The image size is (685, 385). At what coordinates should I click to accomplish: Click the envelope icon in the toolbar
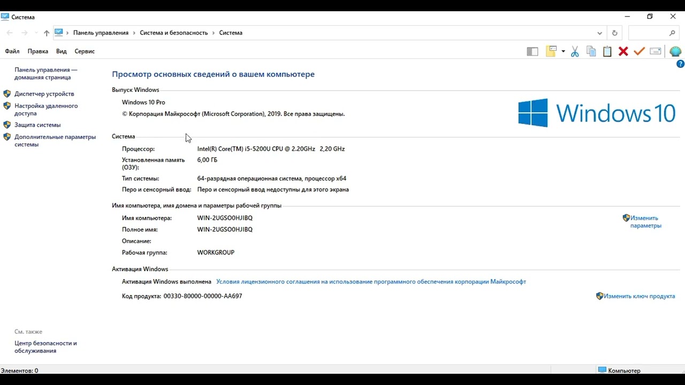click(x=656, y=51)
